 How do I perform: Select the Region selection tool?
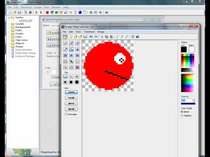65,61
